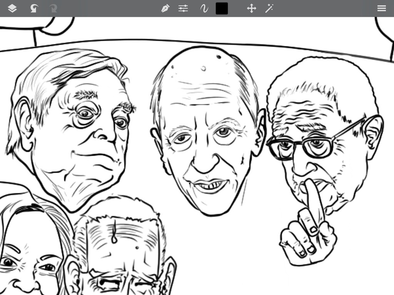Click the grayed-out Redo arrow
The height and width of the screenshot is (295, 394).
point(53,8)
